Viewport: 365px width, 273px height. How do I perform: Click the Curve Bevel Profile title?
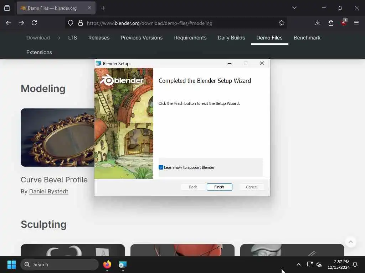click(54, 180)
